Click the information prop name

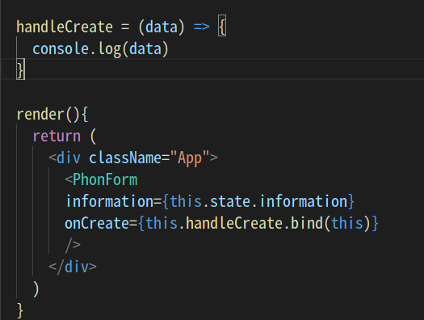click(x=110, y=201)
